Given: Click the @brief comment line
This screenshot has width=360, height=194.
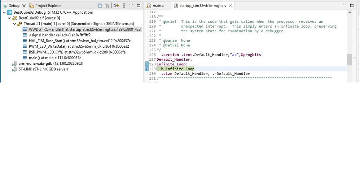Looking at the screenshot, I should [241, 22].
